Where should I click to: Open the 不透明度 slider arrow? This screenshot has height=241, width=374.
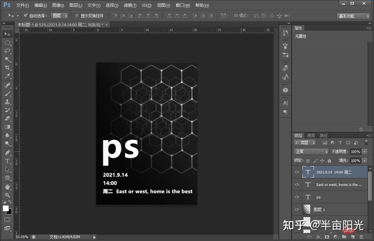coord(364,152)
